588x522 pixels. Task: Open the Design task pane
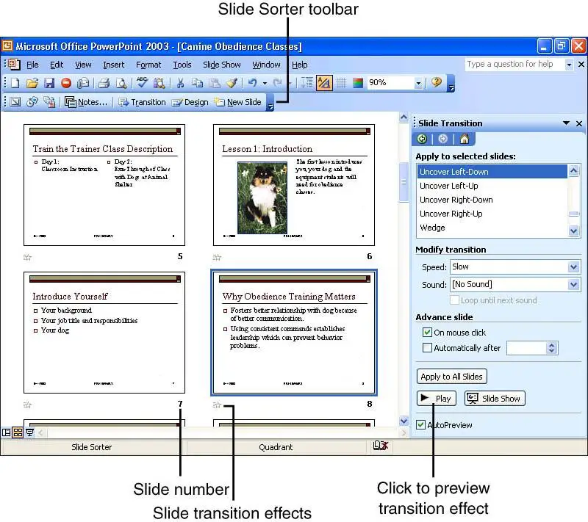pyautogui.click(x=190, y=102)
